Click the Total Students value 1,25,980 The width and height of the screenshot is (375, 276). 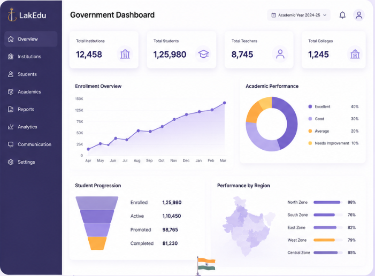click(170, 55)
